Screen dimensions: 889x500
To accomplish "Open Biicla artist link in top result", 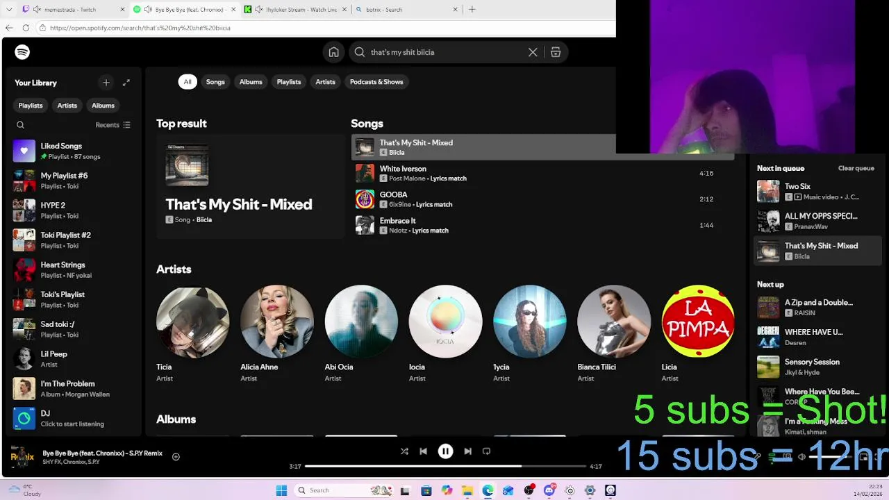I will pos(203,220).
